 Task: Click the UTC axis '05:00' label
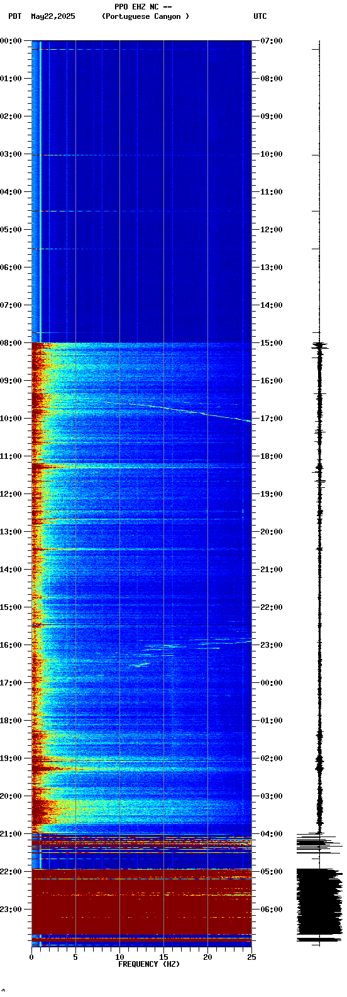tap(272, 872)
